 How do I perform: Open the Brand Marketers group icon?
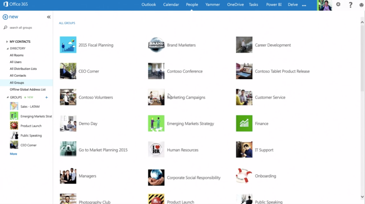tap(156, 45)
